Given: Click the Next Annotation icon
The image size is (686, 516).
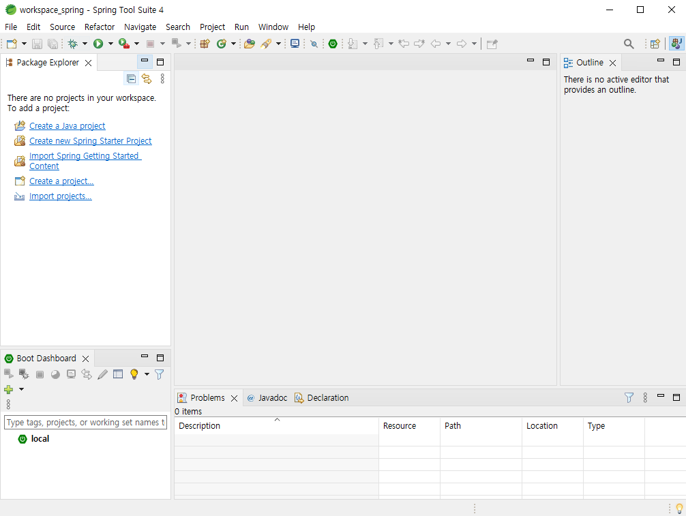Looking at the screenshot, I should tap(353, 44).
